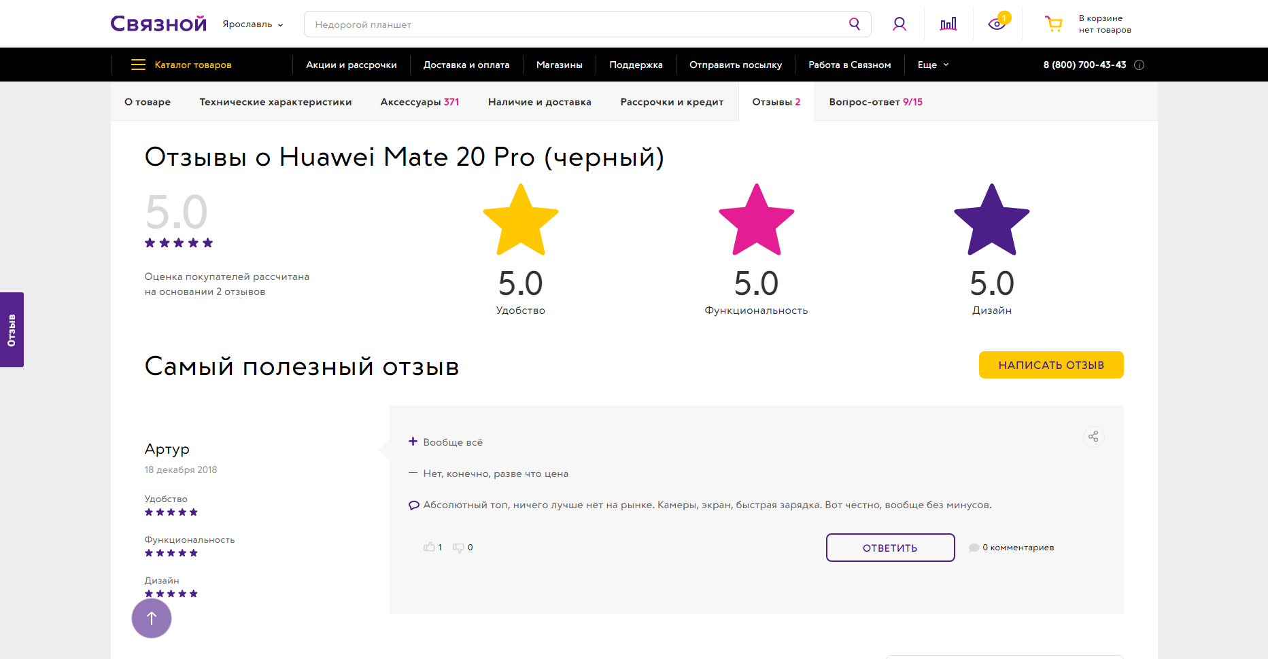Image resolution: width=1268 pixels, height=659 pixels.
Task: Click the pros text Вообще всё
Action: click(453, 442)
